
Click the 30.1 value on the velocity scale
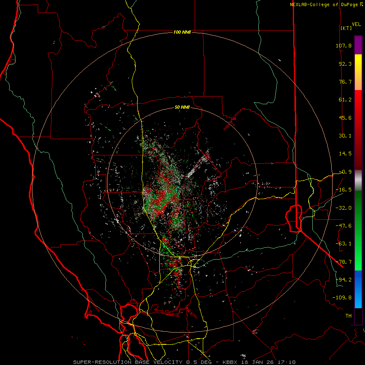[345, 136]
